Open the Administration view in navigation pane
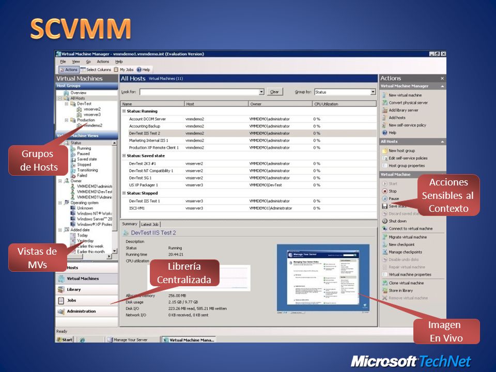Viewport: 496px width, 372px height. point(87,311)
